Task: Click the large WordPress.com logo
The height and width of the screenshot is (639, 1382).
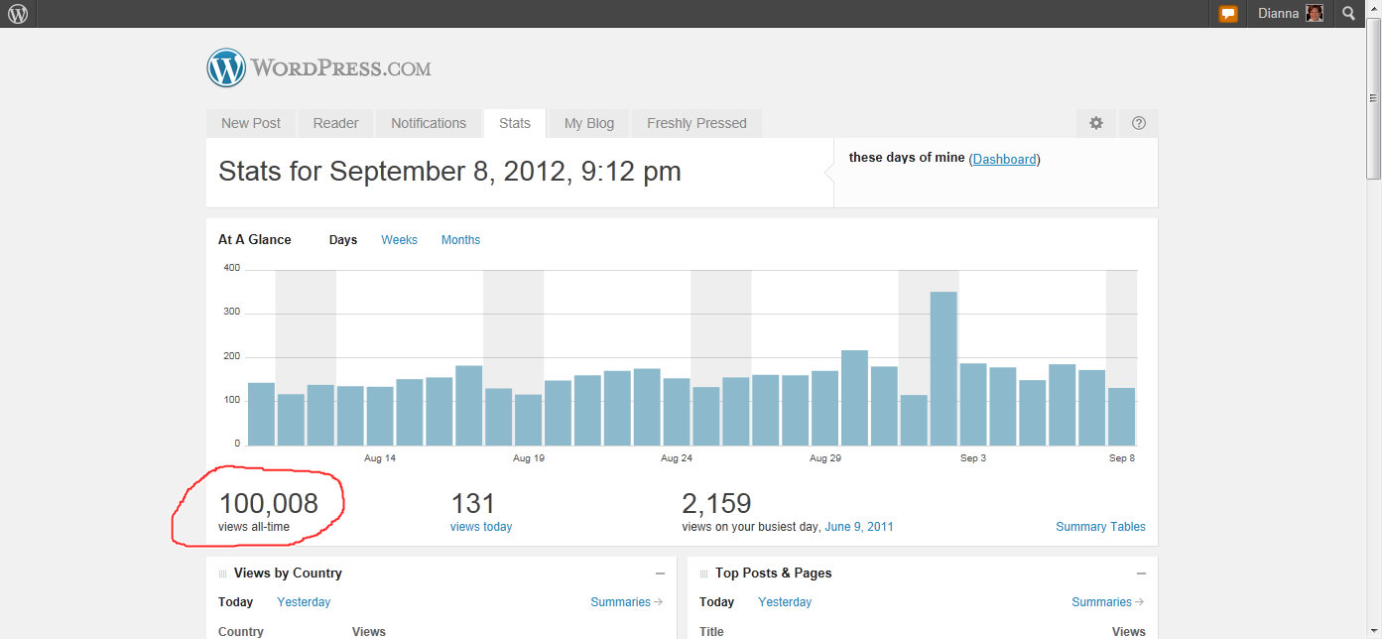Action: [319, 68]
